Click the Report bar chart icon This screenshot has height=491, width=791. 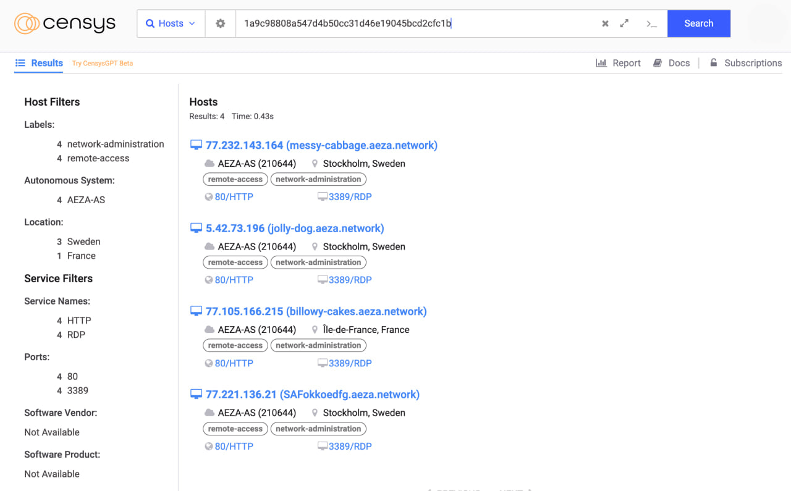(601, 63)
